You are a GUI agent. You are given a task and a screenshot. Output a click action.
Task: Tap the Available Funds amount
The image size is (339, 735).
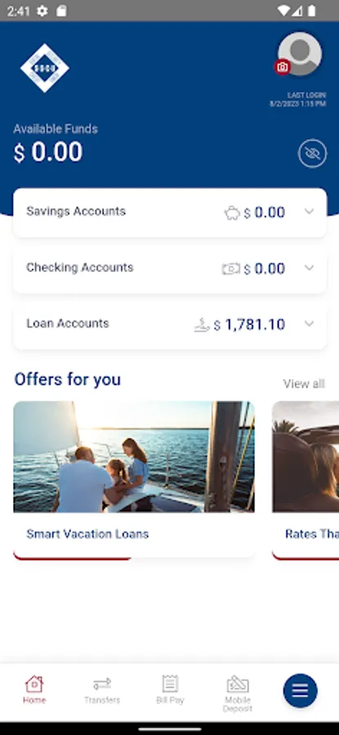click(x=48, y=153)
